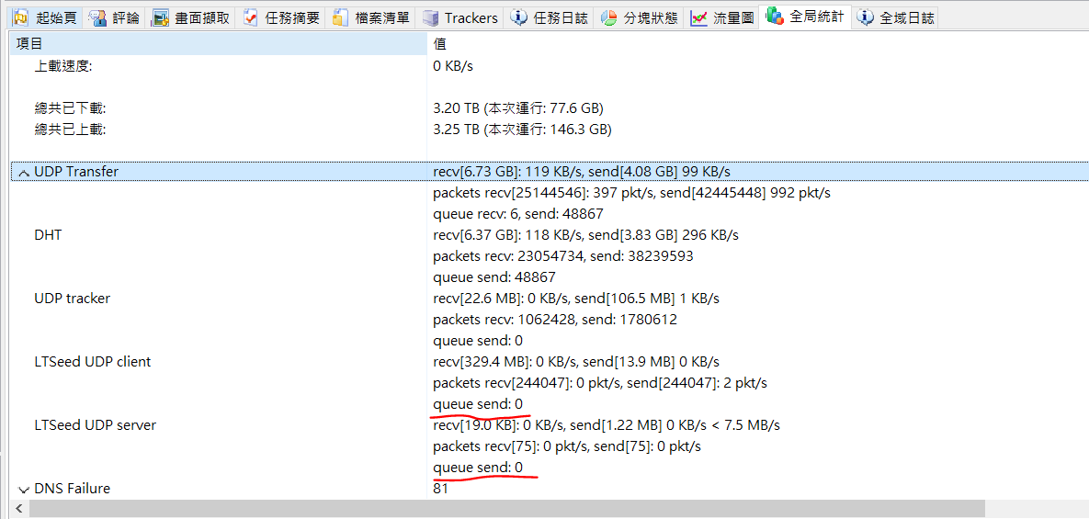
Task: Click the recv[329.4 MB] LTSeed client value
Action: 576,362
